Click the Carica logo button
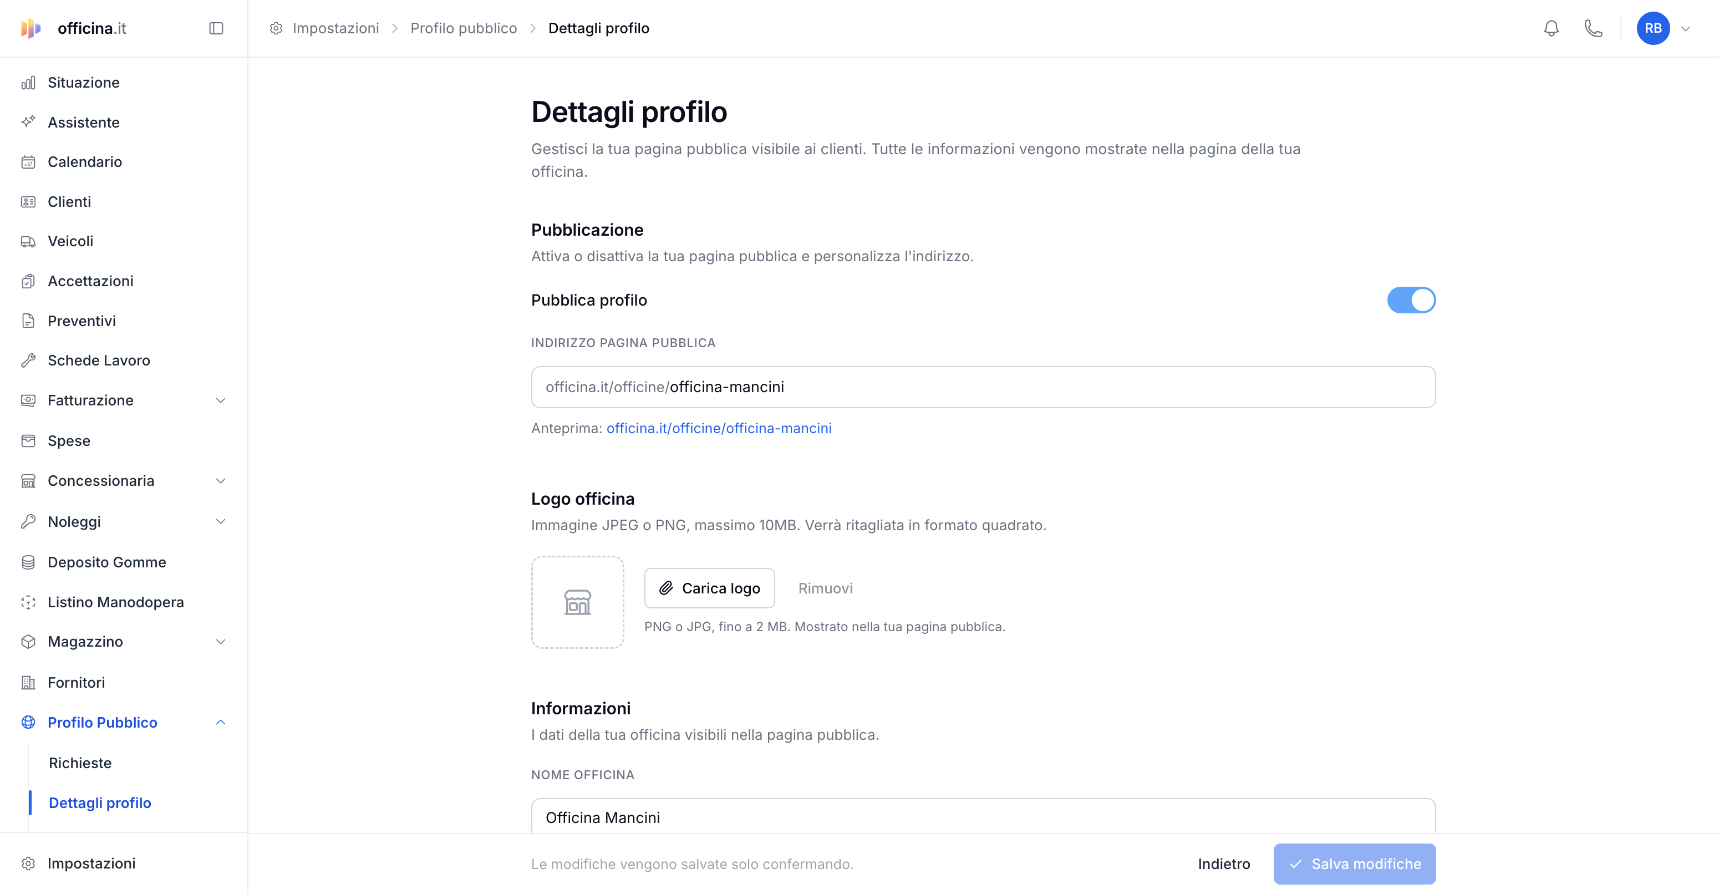 709,588
